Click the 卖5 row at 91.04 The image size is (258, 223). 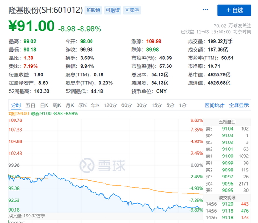[227, 129]
